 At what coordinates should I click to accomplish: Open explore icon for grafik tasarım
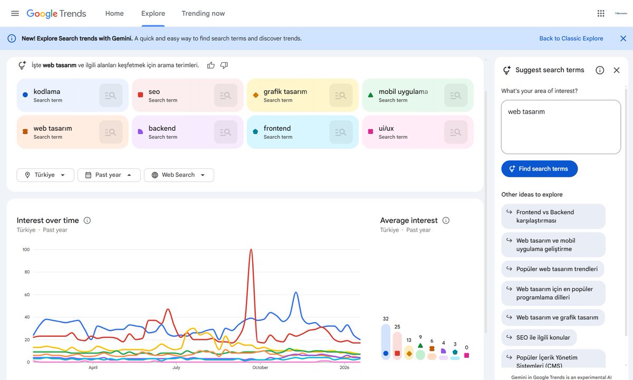(341, 95)
